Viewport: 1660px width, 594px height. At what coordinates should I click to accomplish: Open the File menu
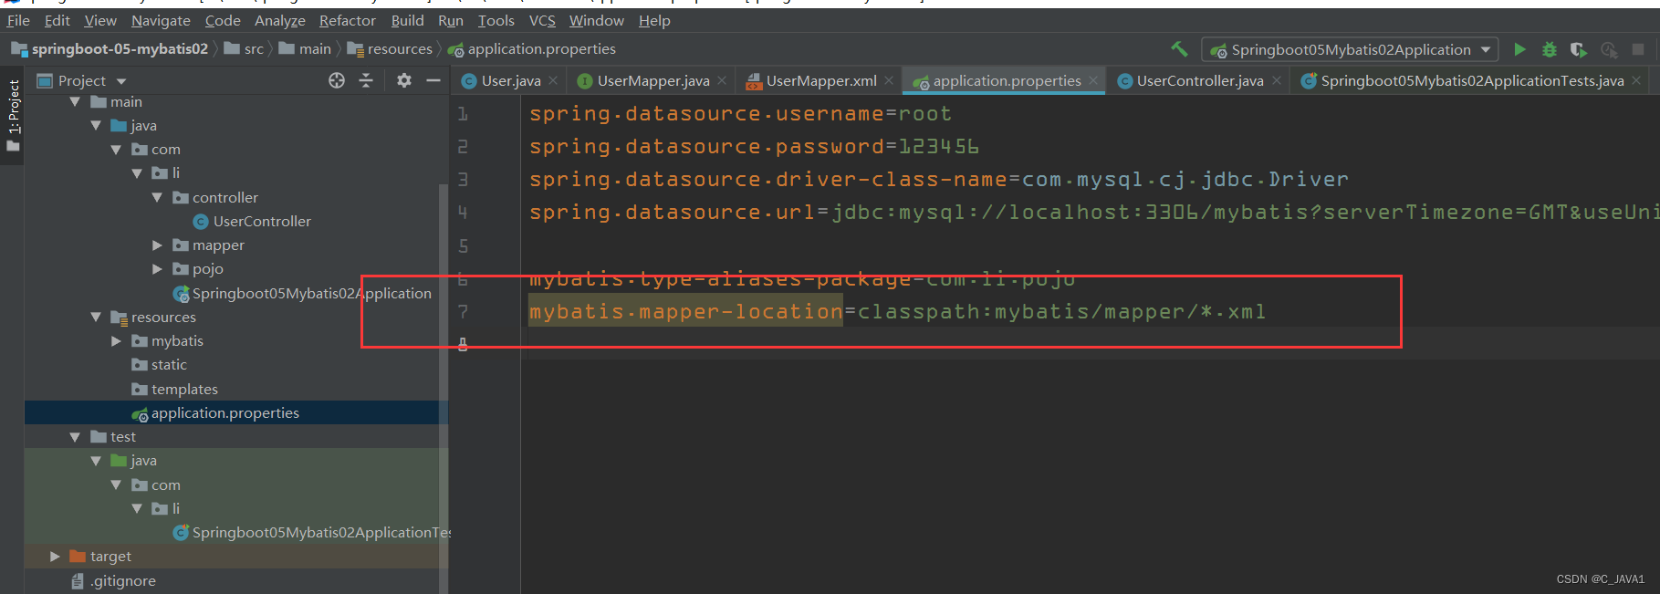(18, 20)
